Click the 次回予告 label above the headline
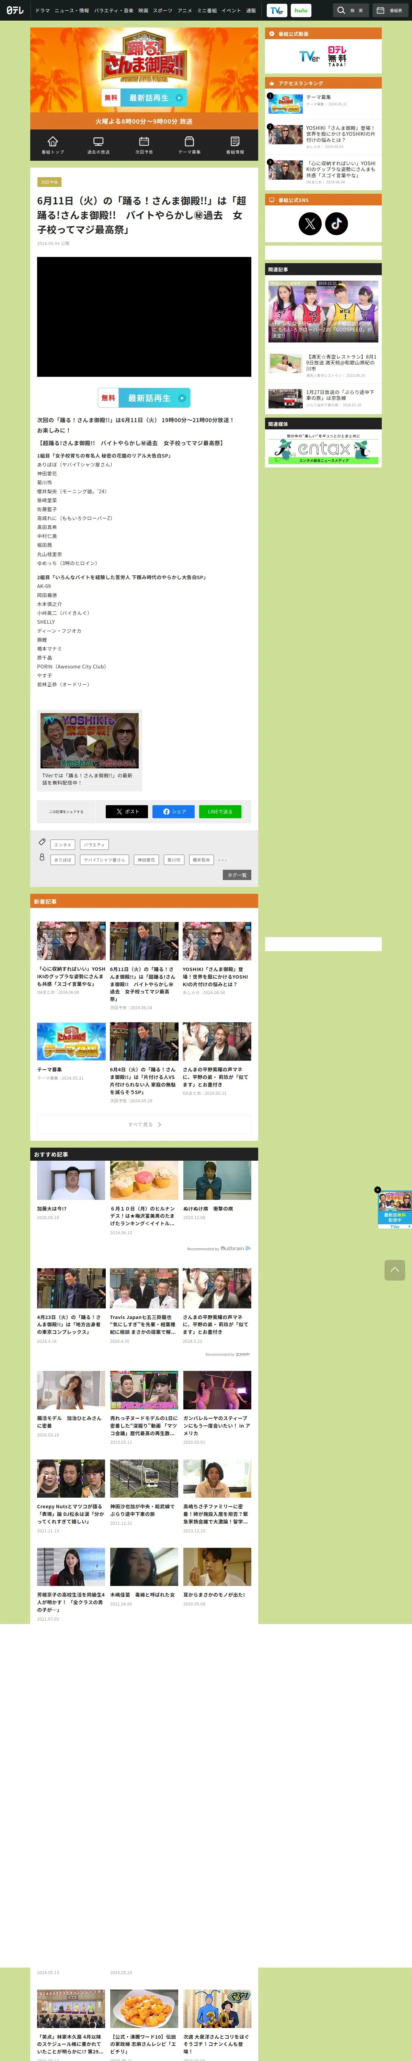This screenshot has height=2061, width=412. coord(49,182)
